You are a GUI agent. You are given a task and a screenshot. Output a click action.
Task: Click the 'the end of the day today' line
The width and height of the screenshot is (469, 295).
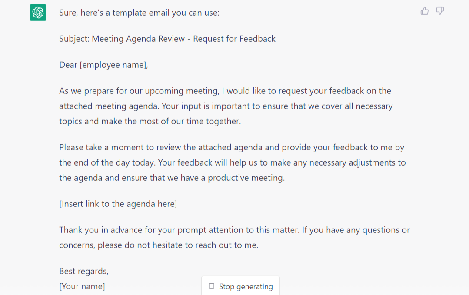coord(233,162)
